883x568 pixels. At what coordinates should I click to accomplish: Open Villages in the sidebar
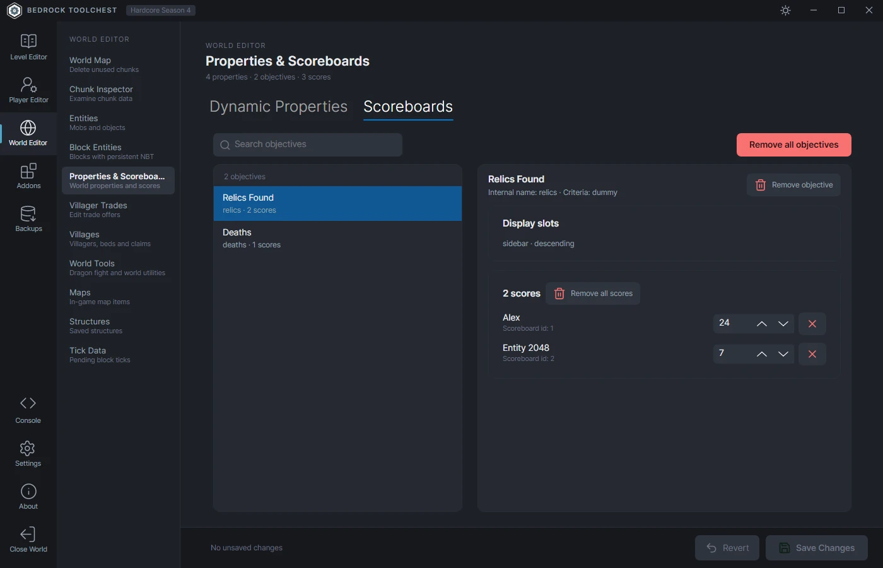tap(118, 239)
